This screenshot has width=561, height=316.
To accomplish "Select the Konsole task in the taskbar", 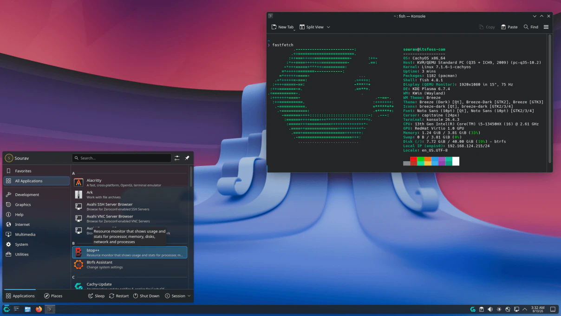I will [x=50, y=309].
